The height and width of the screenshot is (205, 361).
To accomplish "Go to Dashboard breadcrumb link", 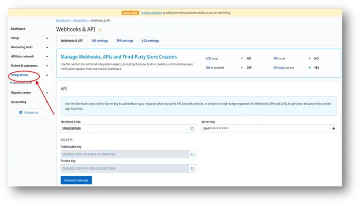I will click(63, 21).
